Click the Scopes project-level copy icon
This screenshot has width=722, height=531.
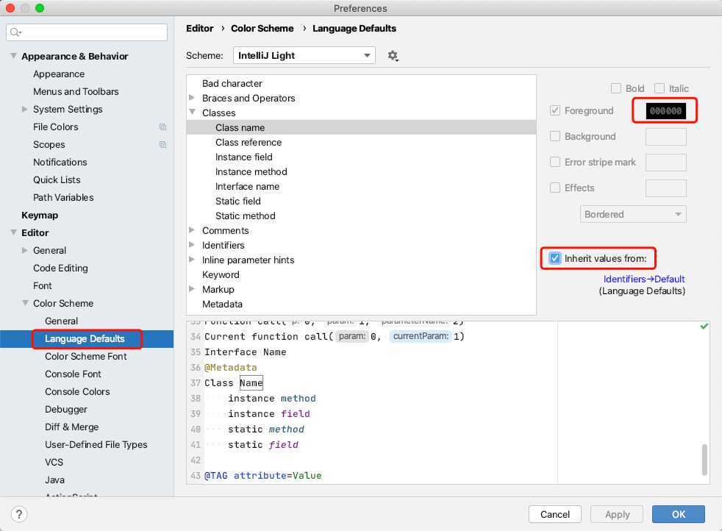click(x=162, y=145)
